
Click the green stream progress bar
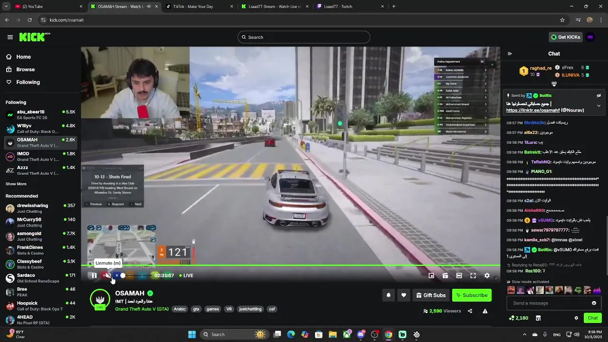[x=290, y=266]
